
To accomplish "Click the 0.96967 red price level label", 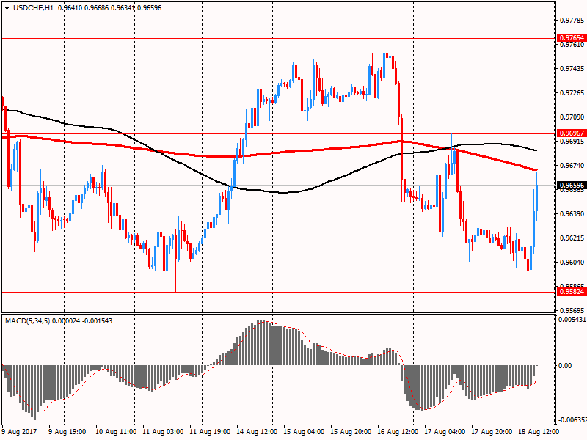I will (x=572, y=133).
